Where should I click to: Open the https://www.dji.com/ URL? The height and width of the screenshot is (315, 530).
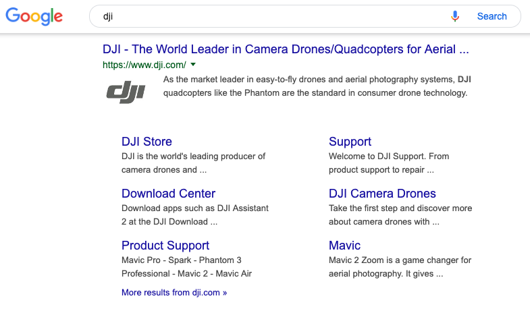144,65
